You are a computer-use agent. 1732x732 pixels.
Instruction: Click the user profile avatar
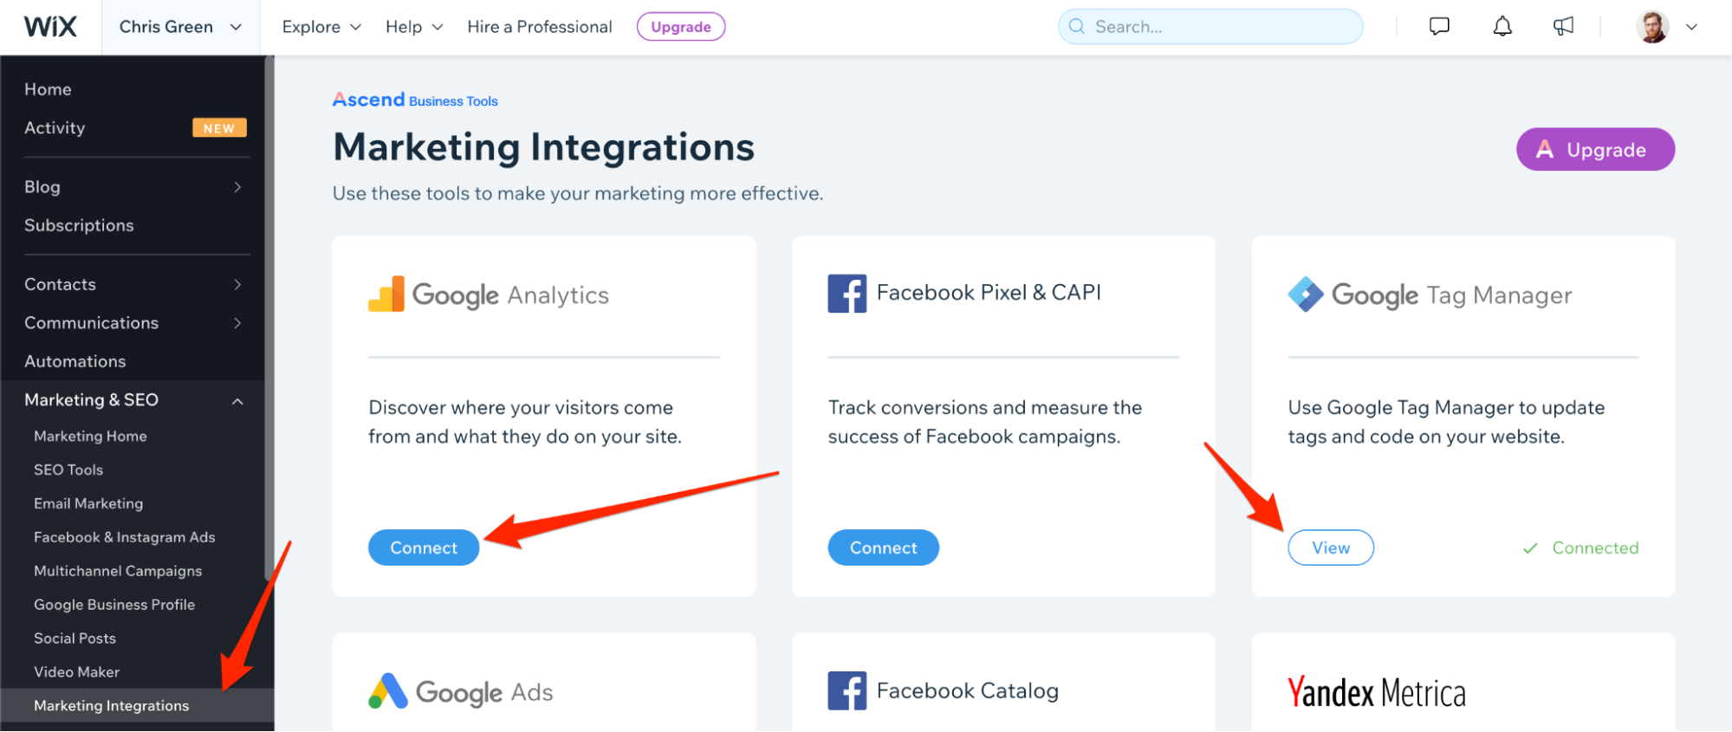click(1652, 27)
